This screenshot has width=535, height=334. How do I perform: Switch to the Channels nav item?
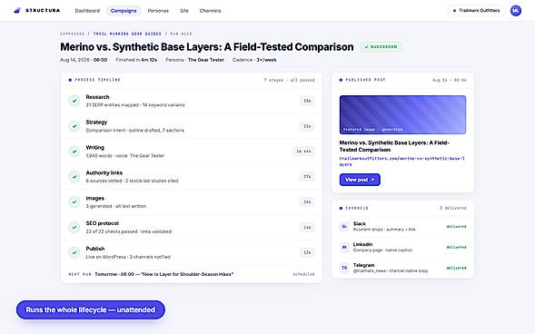210,11
